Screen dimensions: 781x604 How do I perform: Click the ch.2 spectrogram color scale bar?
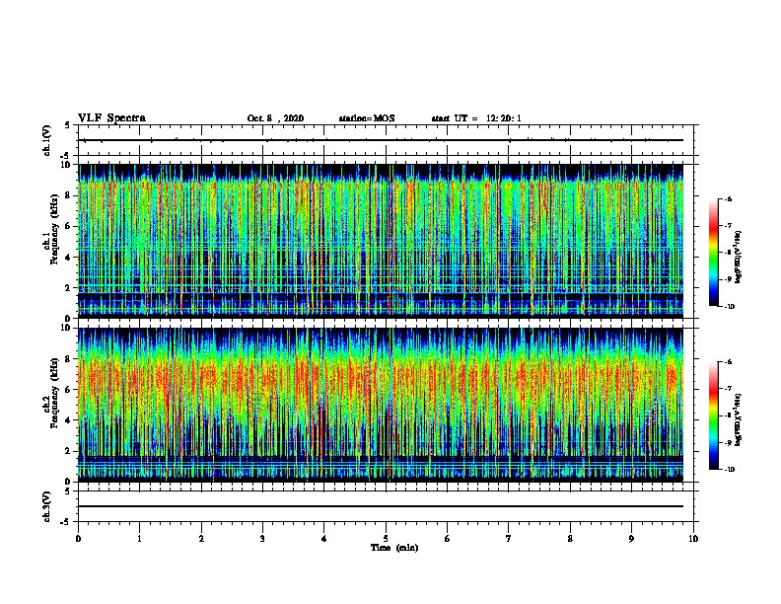point(714,415)
